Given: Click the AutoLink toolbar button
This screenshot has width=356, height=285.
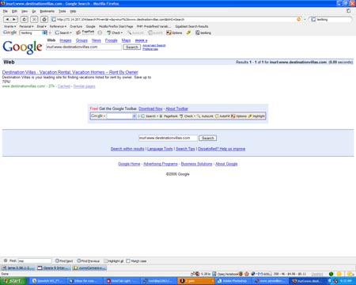Looking at the screenshot, I should click(x=135, y=32).
